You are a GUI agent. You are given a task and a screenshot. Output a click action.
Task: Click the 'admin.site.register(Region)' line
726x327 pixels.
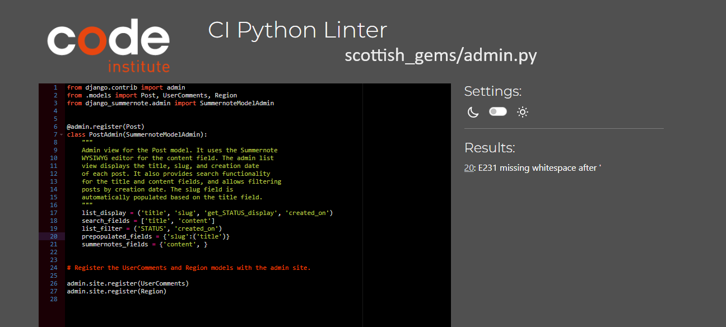click(117, 291)
